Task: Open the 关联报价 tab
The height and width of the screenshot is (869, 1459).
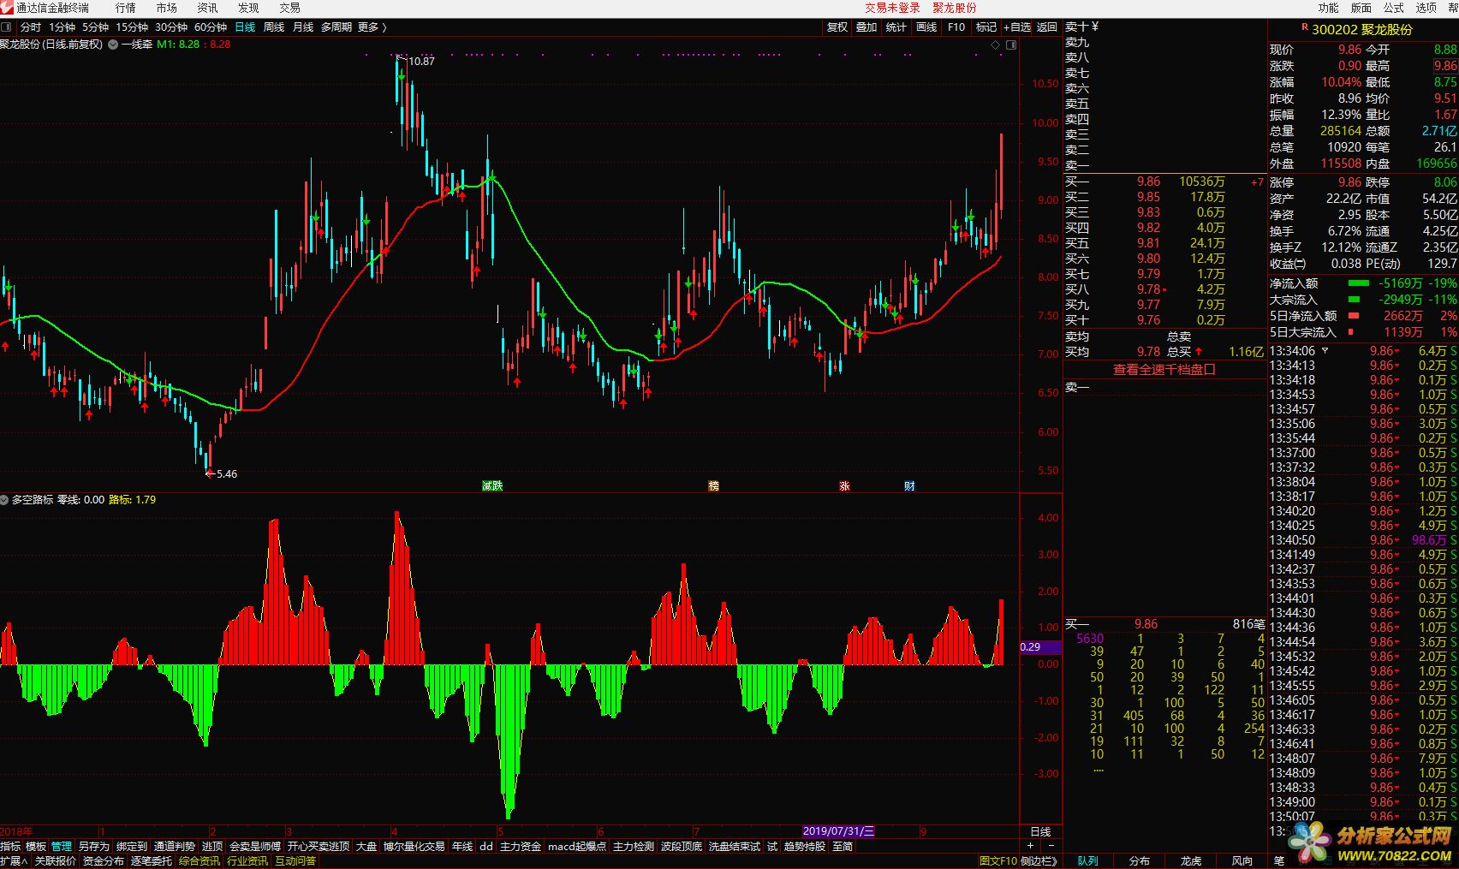Action: click(56, 860)
